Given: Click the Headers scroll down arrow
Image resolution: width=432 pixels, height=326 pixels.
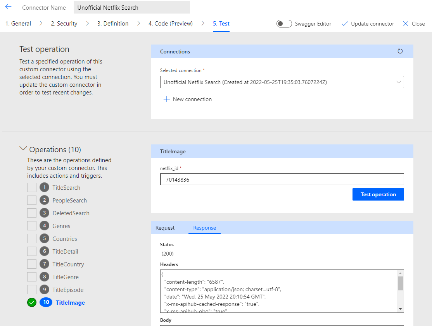Looking at the screenshot, I should coord(400,309).
